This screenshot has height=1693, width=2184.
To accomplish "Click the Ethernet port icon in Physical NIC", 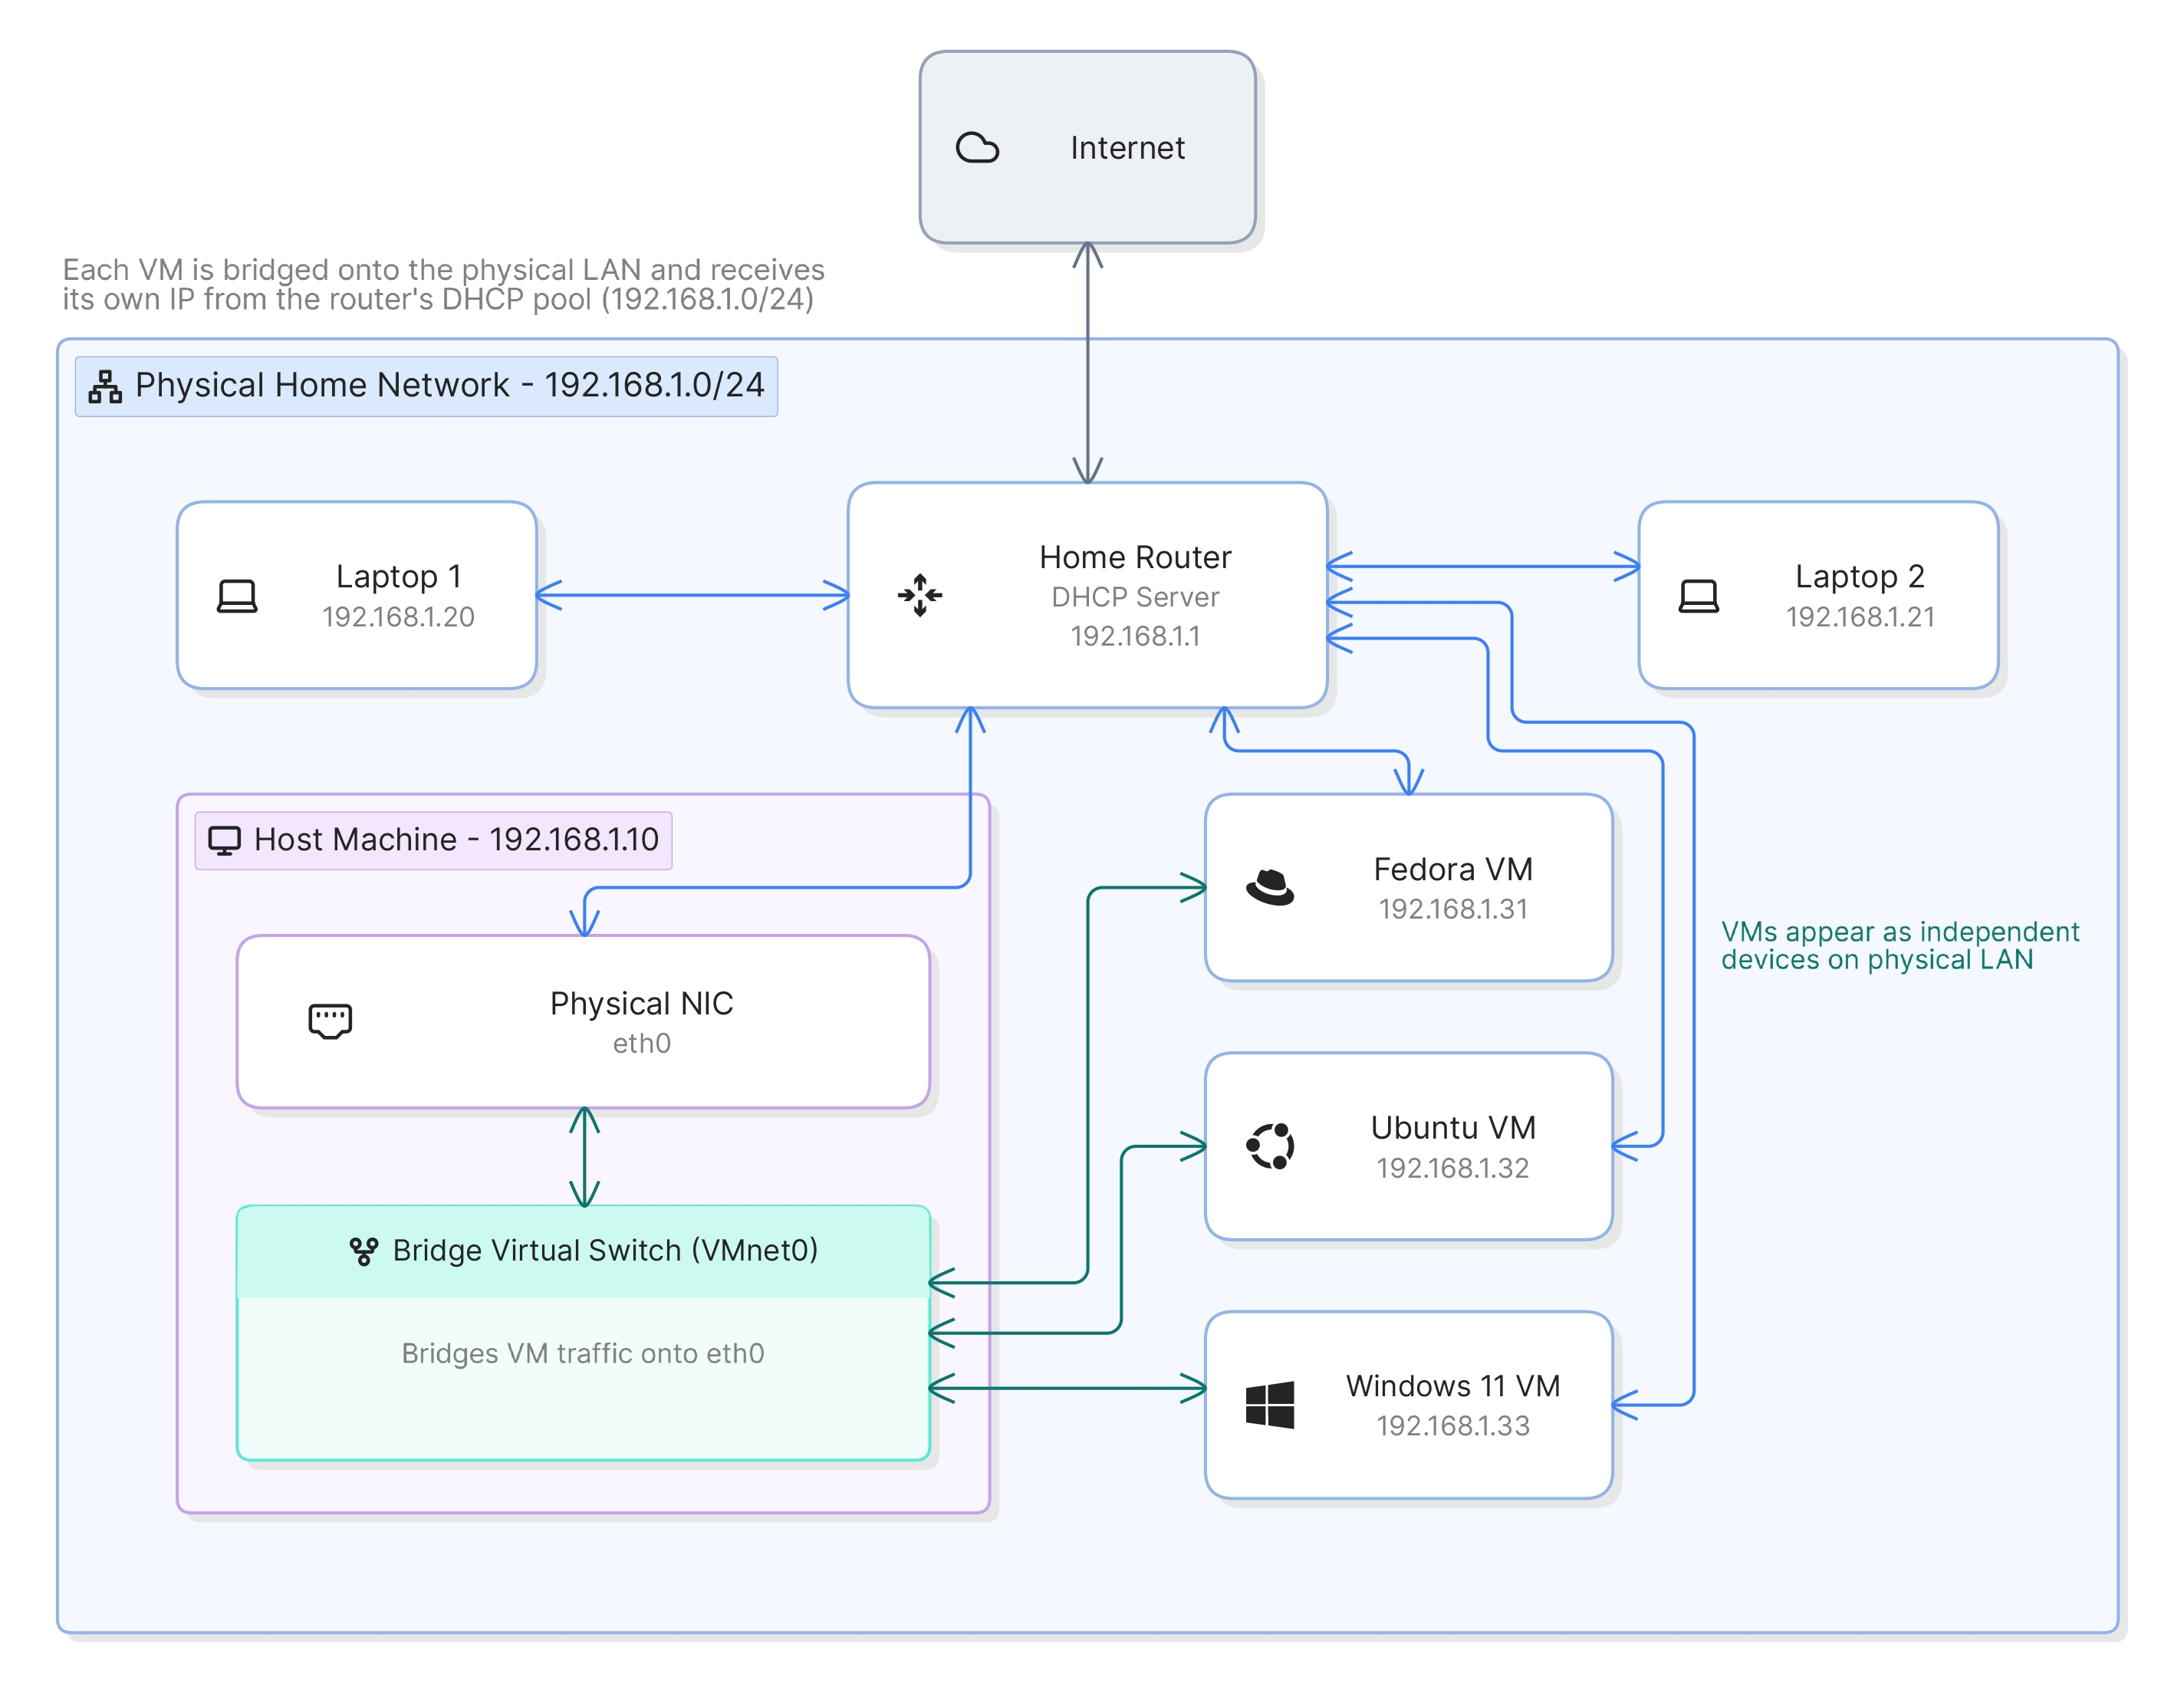I will pos(330,1021).
